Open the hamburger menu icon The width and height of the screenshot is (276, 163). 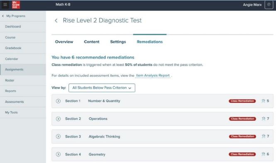click(x=5, y=5)
